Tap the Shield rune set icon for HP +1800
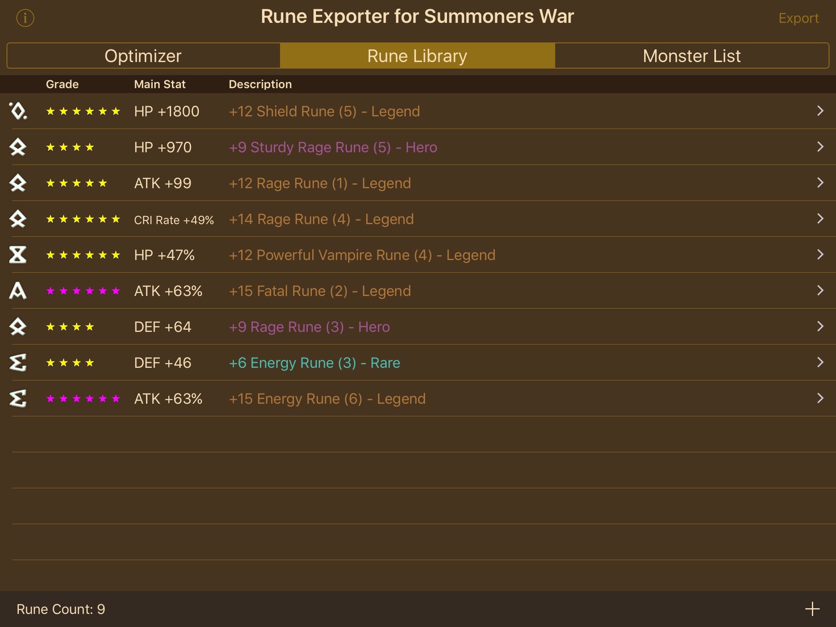The image size is (836, 627). 18,111
